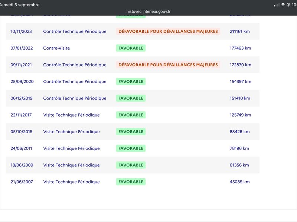Screen dimensions: 297x222
Task: Tap the histovec.interieur.gouv.fr address bar
Action: [x=148, y=11]
